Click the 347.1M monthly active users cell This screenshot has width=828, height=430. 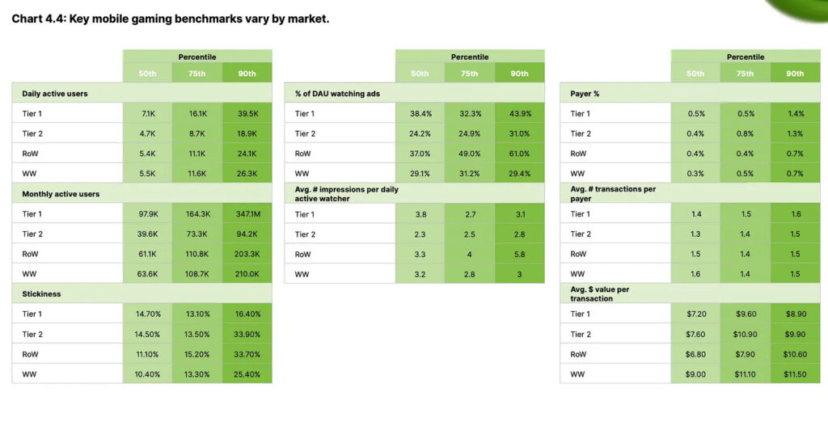[246, 214]
